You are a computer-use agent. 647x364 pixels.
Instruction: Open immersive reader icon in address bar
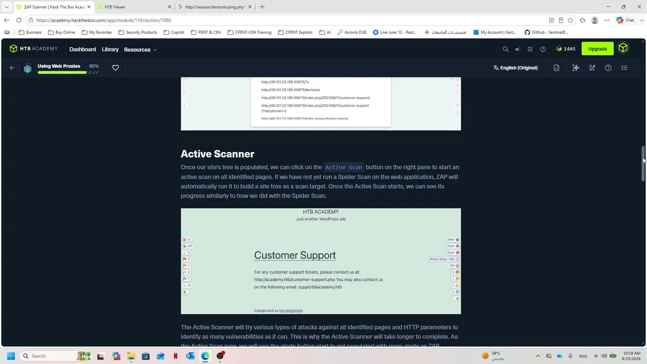[561, 20]
